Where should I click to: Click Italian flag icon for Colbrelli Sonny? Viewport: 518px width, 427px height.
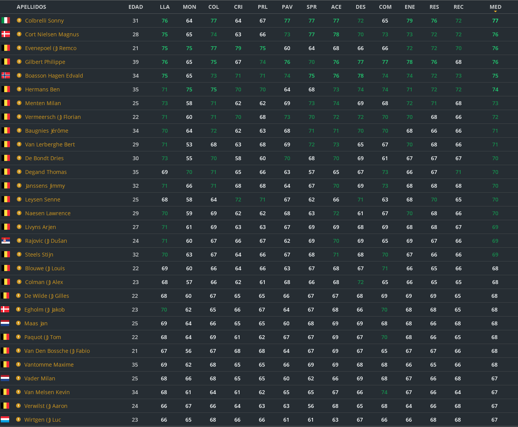pyautogui.click(x=6, y=20)
